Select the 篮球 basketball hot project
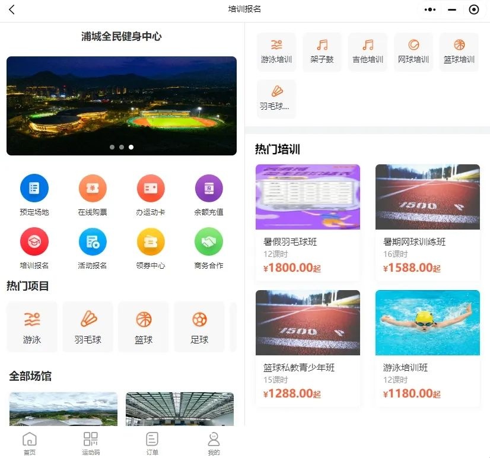Image resolution: width=490 pixels, height=458 pixels. pos(144,327)
